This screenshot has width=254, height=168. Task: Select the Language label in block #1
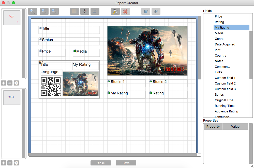[49, 72]
